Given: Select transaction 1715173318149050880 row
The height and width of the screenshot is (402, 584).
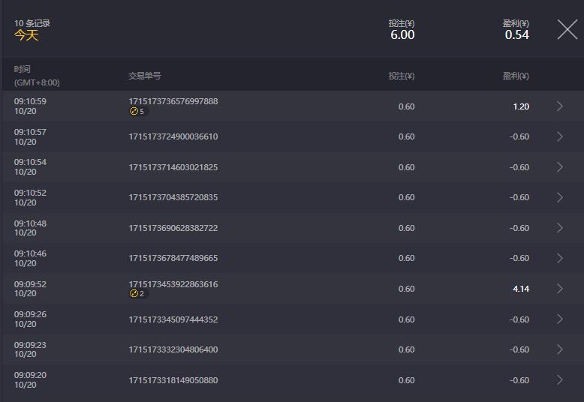Looking at the screenshot, I should [292, 379].
